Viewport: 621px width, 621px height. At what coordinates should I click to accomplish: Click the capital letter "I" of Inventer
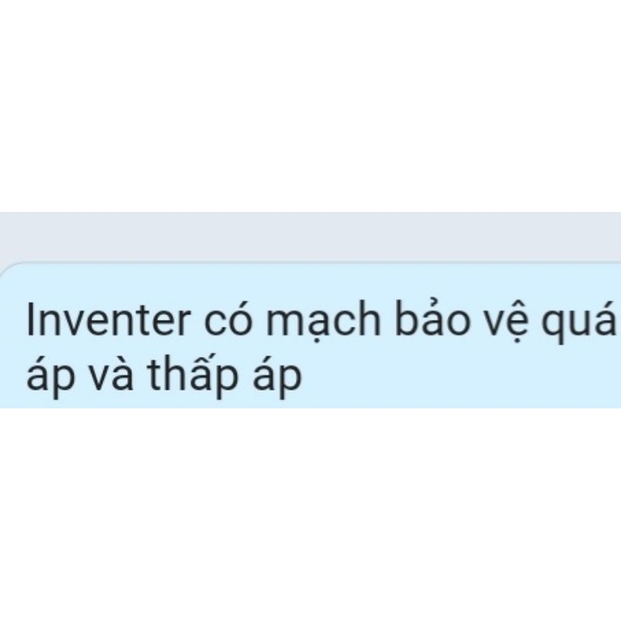click(29, 320)
